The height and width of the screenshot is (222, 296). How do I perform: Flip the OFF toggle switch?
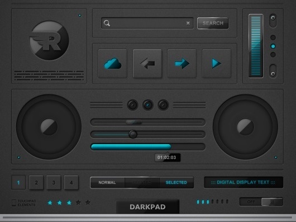click(x=261, y=202)
